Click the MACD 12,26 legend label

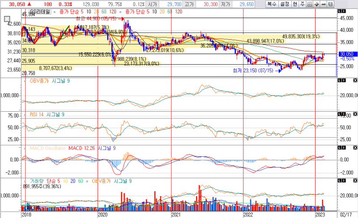[82, 148]
